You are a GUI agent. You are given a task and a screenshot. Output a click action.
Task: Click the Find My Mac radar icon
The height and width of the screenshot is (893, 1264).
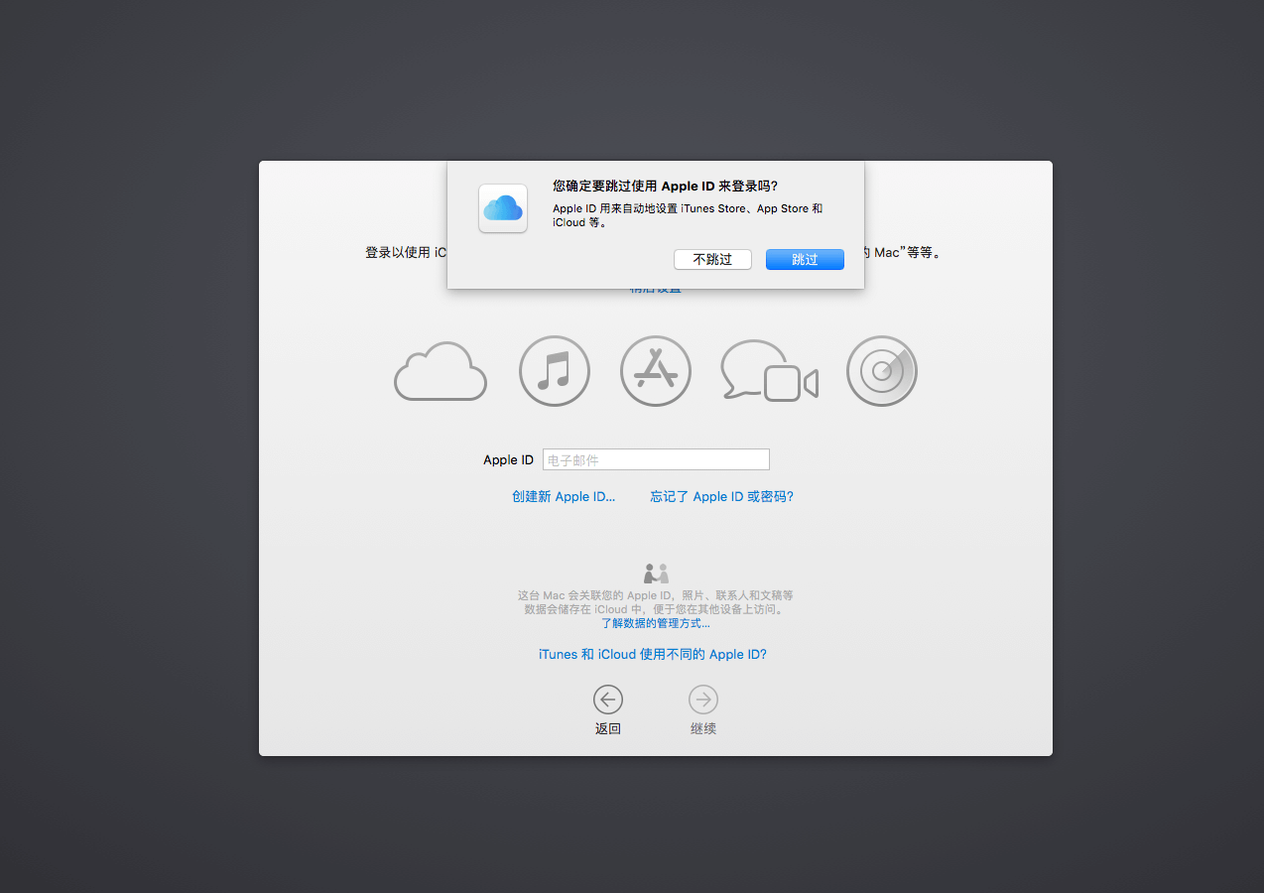(882, 371)
